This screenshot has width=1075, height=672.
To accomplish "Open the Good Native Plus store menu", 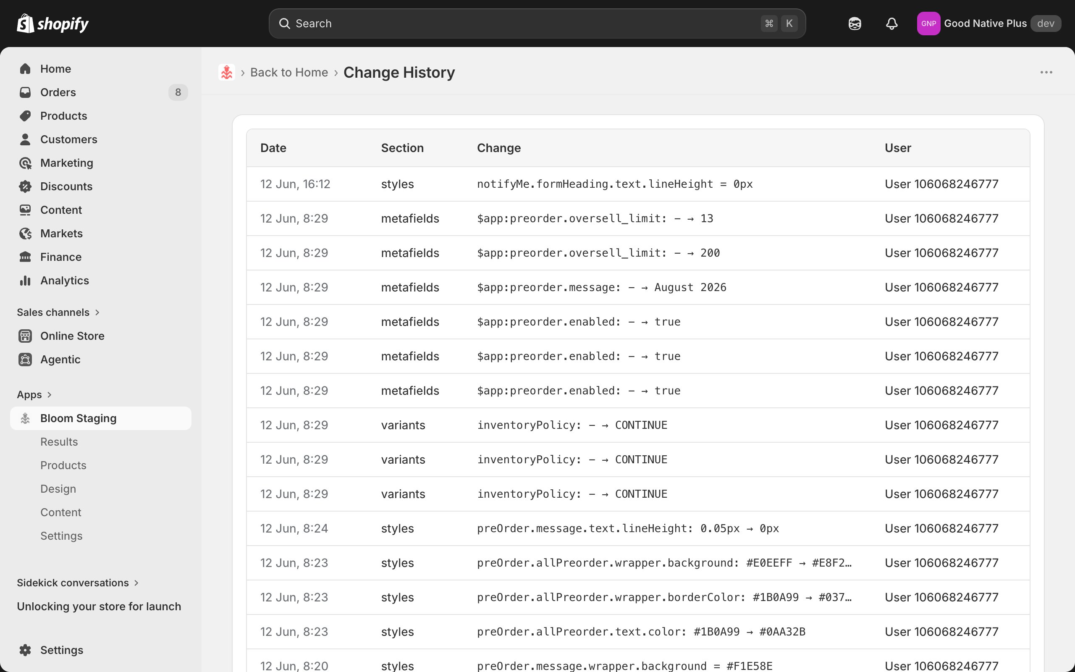I will (989, 24).
